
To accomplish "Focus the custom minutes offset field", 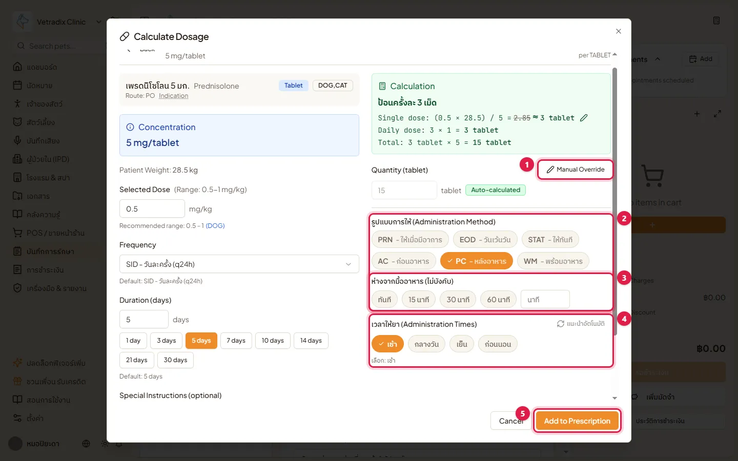I will coord(545,300).
